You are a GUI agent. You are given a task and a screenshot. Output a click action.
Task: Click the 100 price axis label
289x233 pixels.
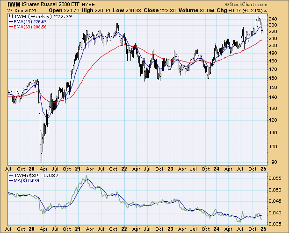273,146
